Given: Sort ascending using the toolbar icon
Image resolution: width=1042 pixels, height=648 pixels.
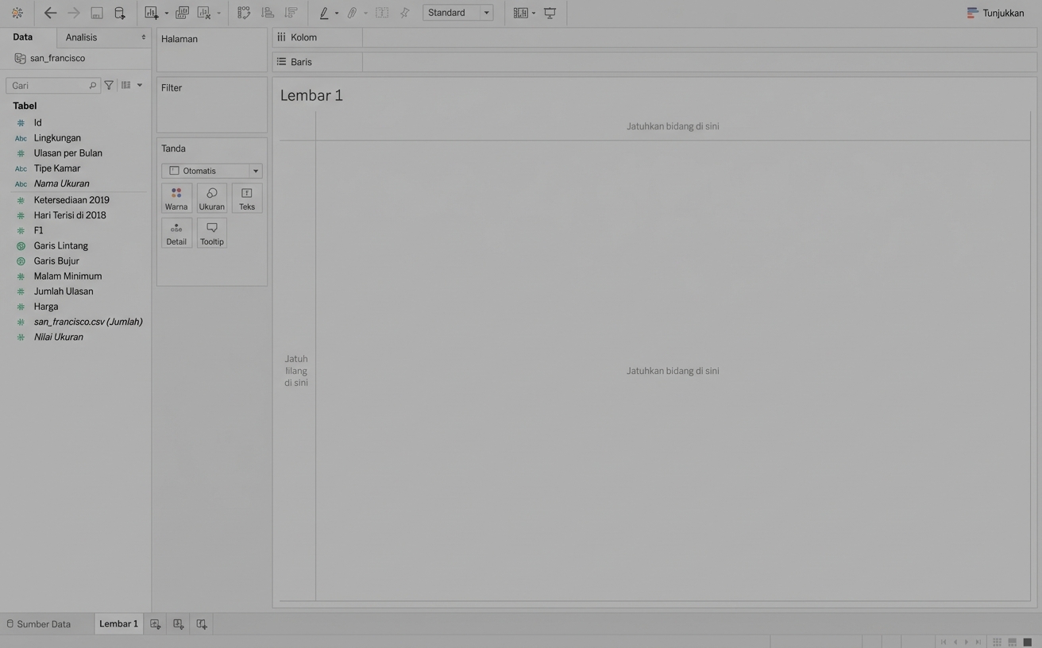Looking at the screenshot, I should tap(268, 13).
